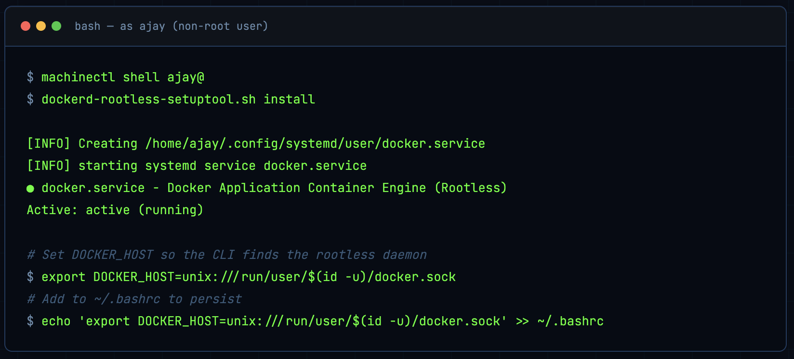
Task: Click the '# Add to ~/.bashrc' comment
Action: pos(134,299)
